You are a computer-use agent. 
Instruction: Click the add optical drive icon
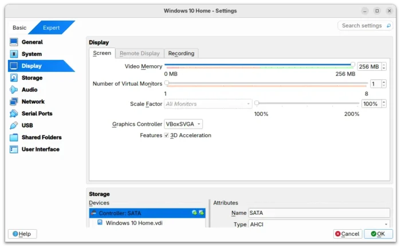click(194, 213)
